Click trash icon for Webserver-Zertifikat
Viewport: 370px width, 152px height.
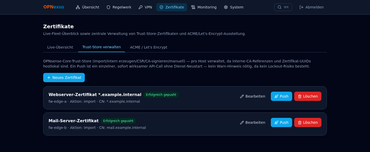(300, 96)
